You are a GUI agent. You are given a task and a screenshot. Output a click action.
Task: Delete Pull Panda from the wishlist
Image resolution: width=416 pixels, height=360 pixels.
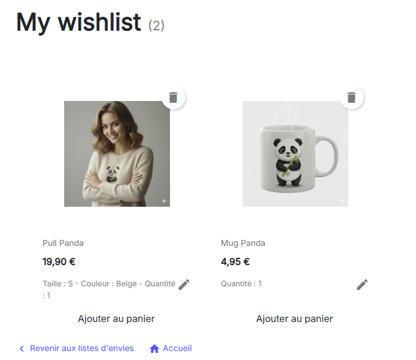(173, 97)
